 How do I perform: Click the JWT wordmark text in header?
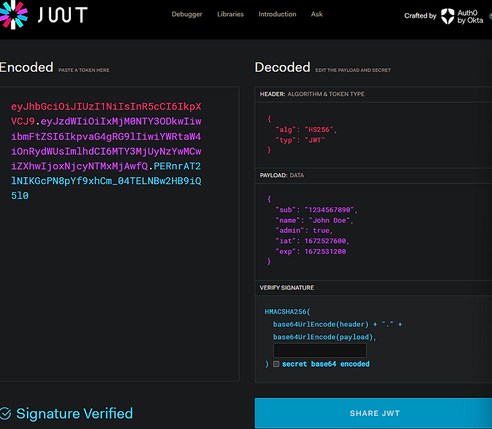point(63,14)
